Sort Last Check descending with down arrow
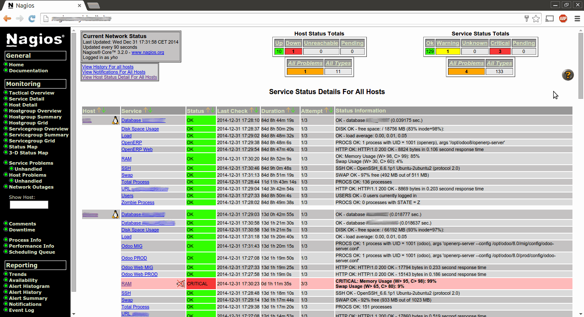Screen dimensions: 584x317 [x=257, y=111]
